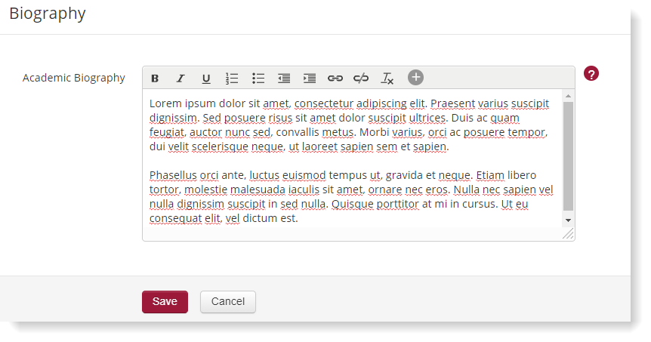Insert a bulleted list
The image size is (651, 342).
pyautogui.click(x=258, y=79)
